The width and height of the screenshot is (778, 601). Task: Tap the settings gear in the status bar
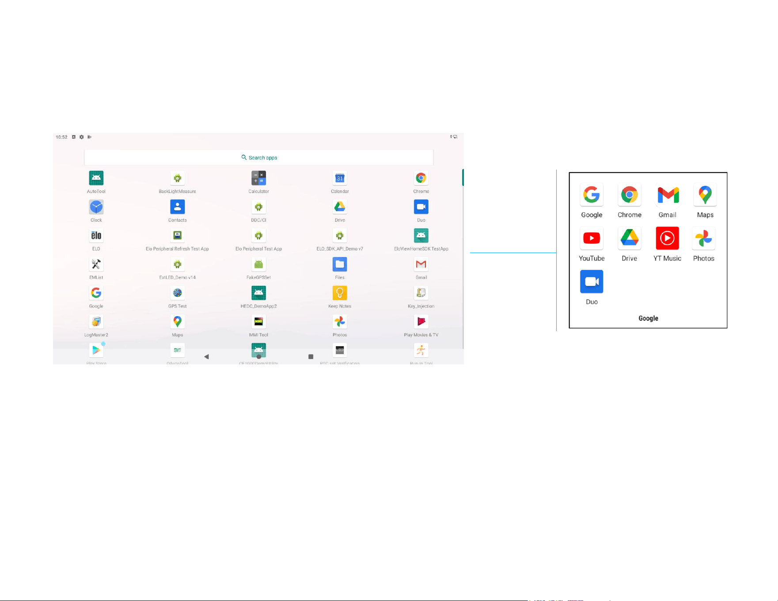pos(81,137)
